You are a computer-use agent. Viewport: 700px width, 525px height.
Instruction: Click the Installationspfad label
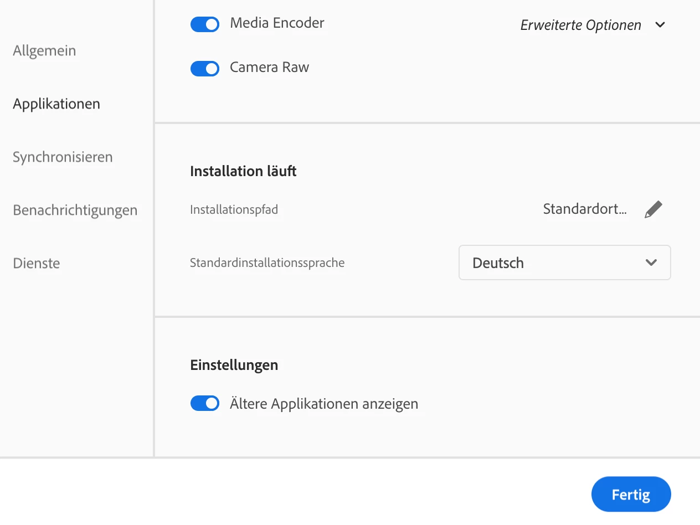234,210
